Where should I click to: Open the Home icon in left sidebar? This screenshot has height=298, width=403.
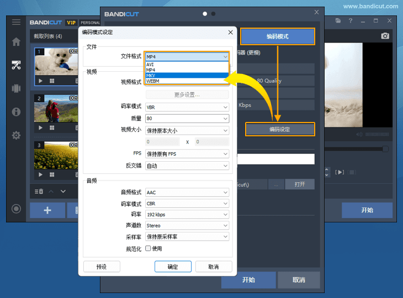16,42
